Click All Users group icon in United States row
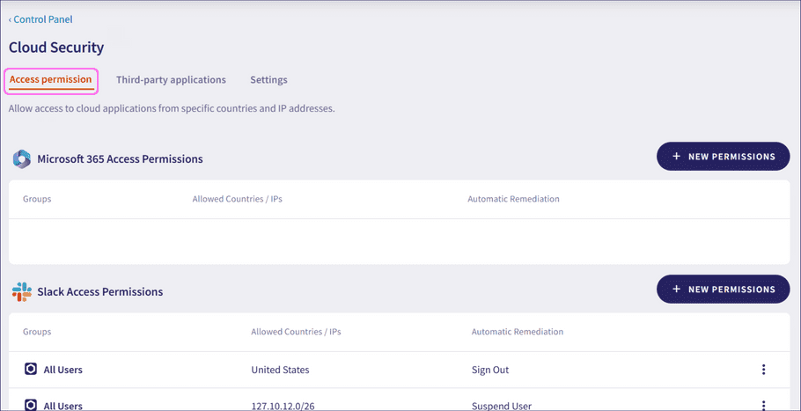 pyautogui.click(x=31, y=369)
